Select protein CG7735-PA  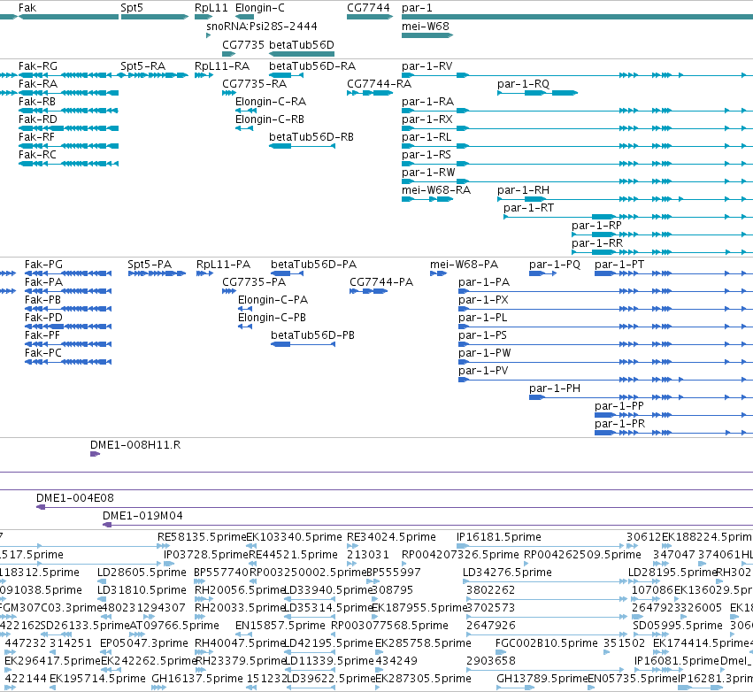[254, 282]
